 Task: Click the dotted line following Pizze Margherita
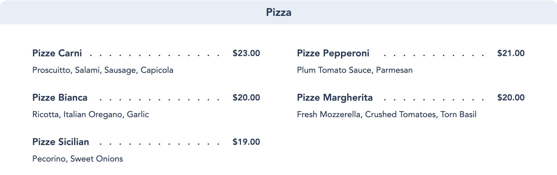point(434,99)
